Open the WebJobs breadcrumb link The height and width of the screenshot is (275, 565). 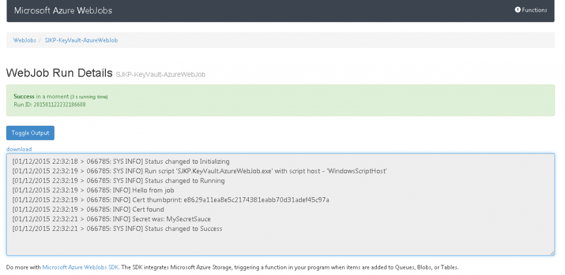click(x=24, y=40)
